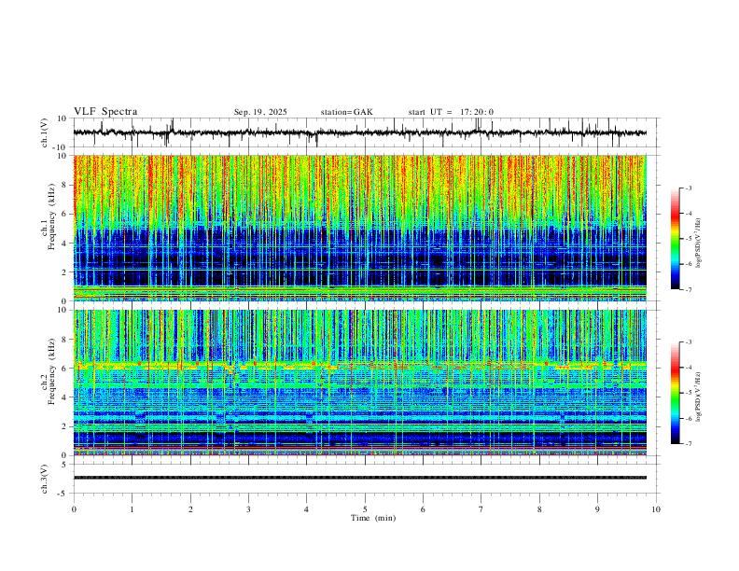
Task: Click the date 'Sep. 19, 2025'
Action: click(x=260, y=112)
